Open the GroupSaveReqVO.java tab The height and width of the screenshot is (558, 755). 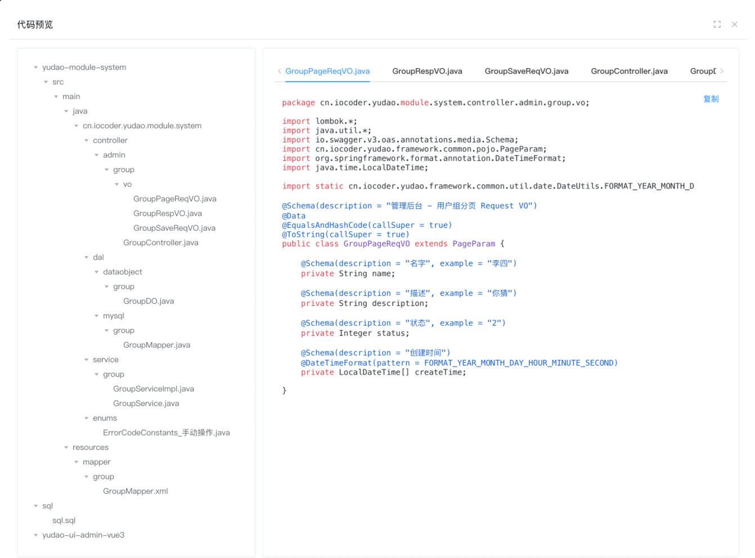pyautogui.click(x=526, y=71)
